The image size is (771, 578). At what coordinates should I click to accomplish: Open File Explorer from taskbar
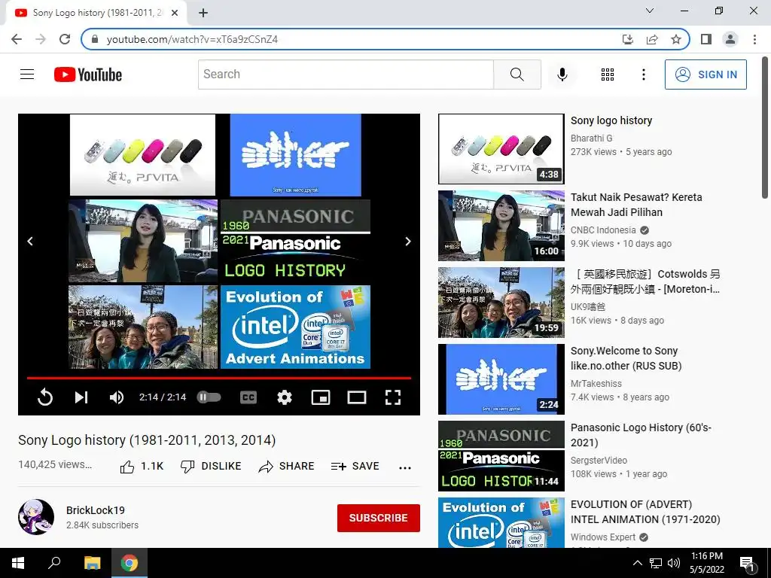pos(92,563)
